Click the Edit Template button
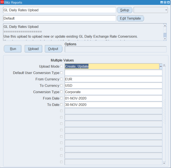171x168 pixels. click(131, 18)
